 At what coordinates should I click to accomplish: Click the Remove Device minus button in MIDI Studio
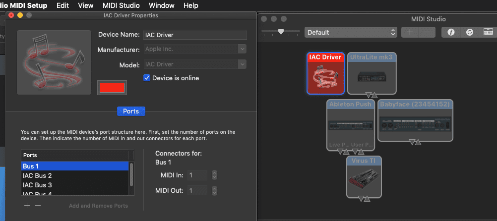point(427,32)
